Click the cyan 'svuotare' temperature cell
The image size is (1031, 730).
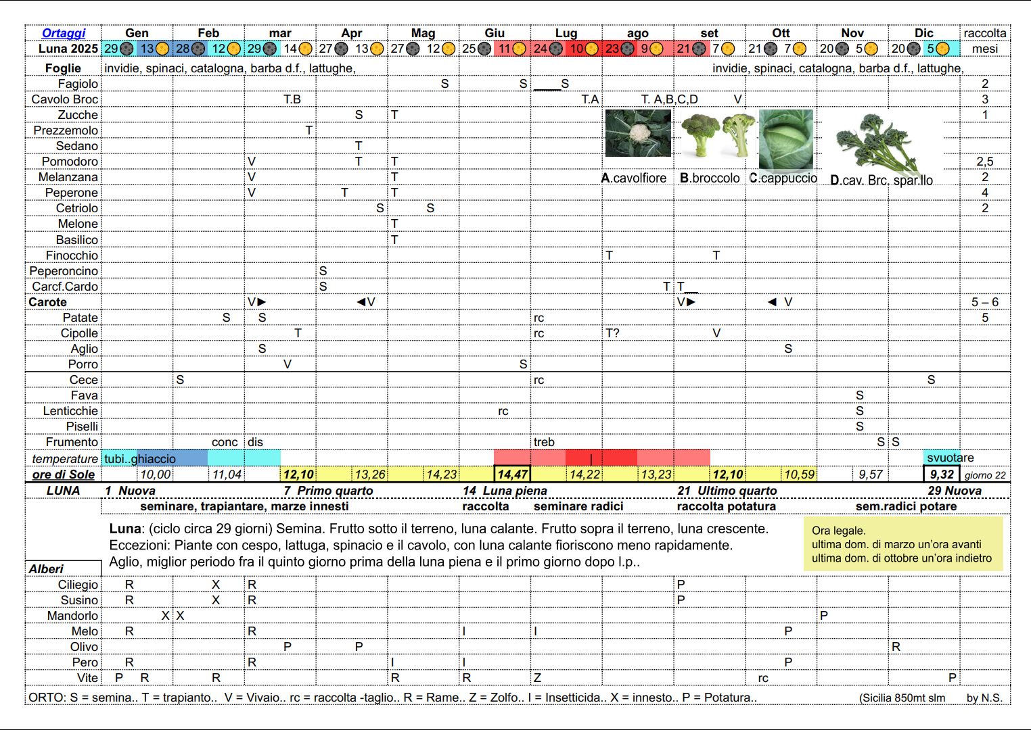[x=942, y=458]
